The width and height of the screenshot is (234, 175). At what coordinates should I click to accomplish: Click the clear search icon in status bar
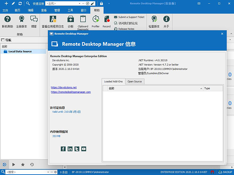(55, 172)
